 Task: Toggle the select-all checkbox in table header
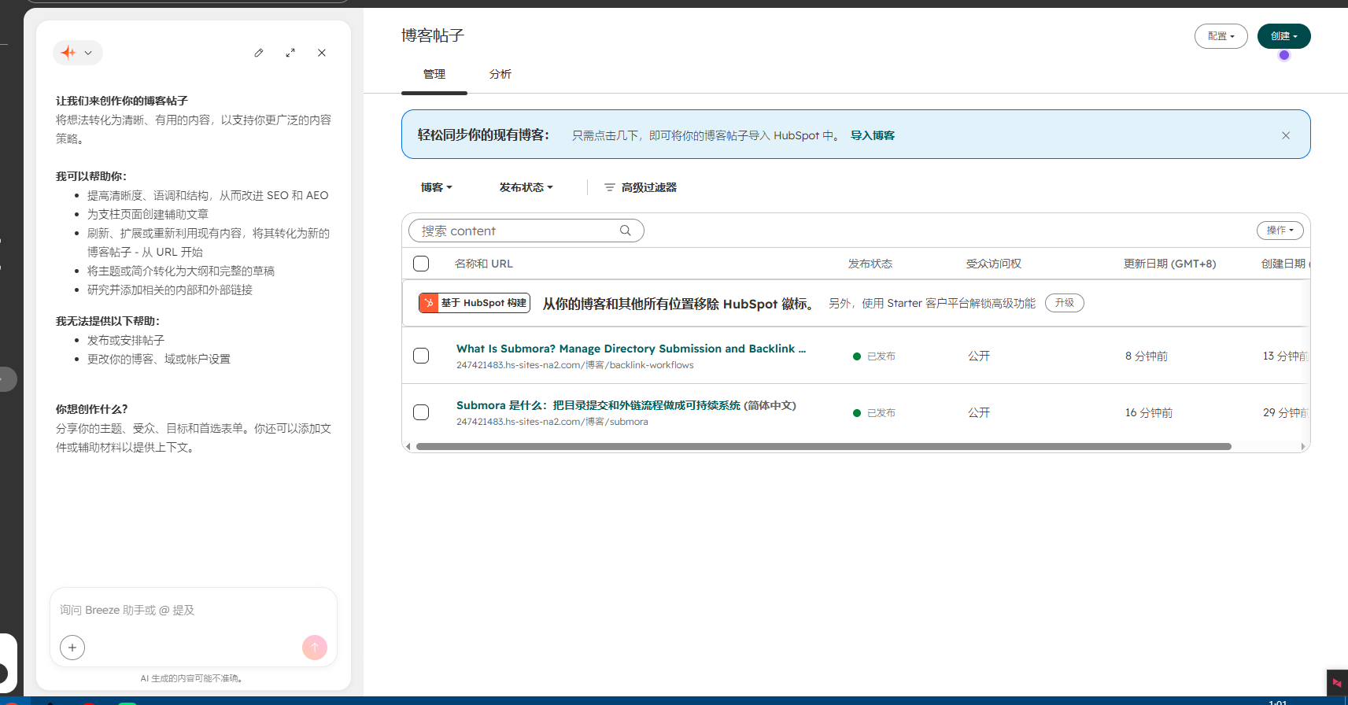click(x=421, y=264)
